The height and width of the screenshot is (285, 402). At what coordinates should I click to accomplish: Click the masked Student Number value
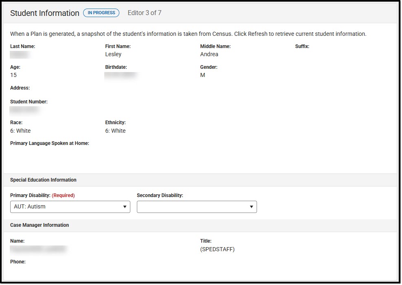click(23, 110)
